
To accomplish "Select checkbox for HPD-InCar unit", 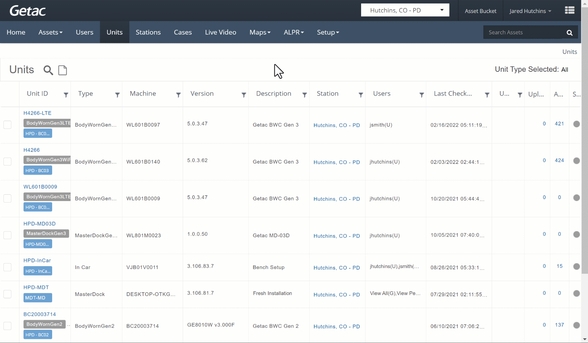I will click(x=7, y=267).
